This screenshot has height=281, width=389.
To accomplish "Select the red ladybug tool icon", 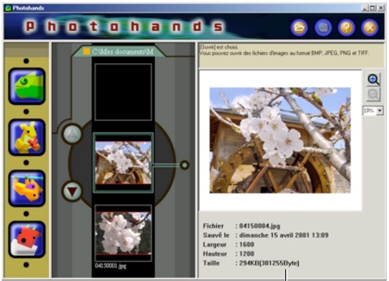I will [27, 239].
